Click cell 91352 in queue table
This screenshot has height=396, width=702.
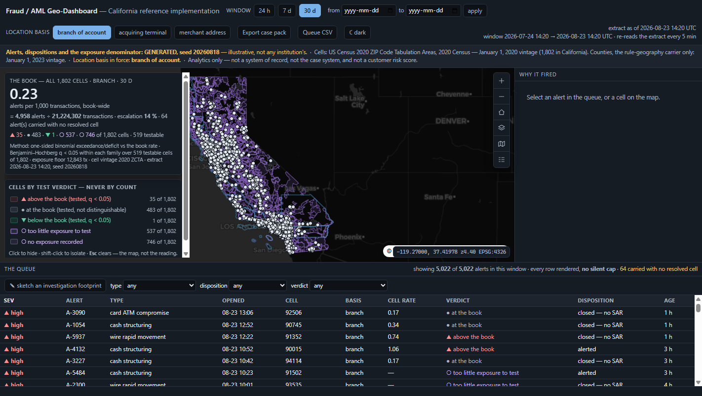click(x=293, y=337)
